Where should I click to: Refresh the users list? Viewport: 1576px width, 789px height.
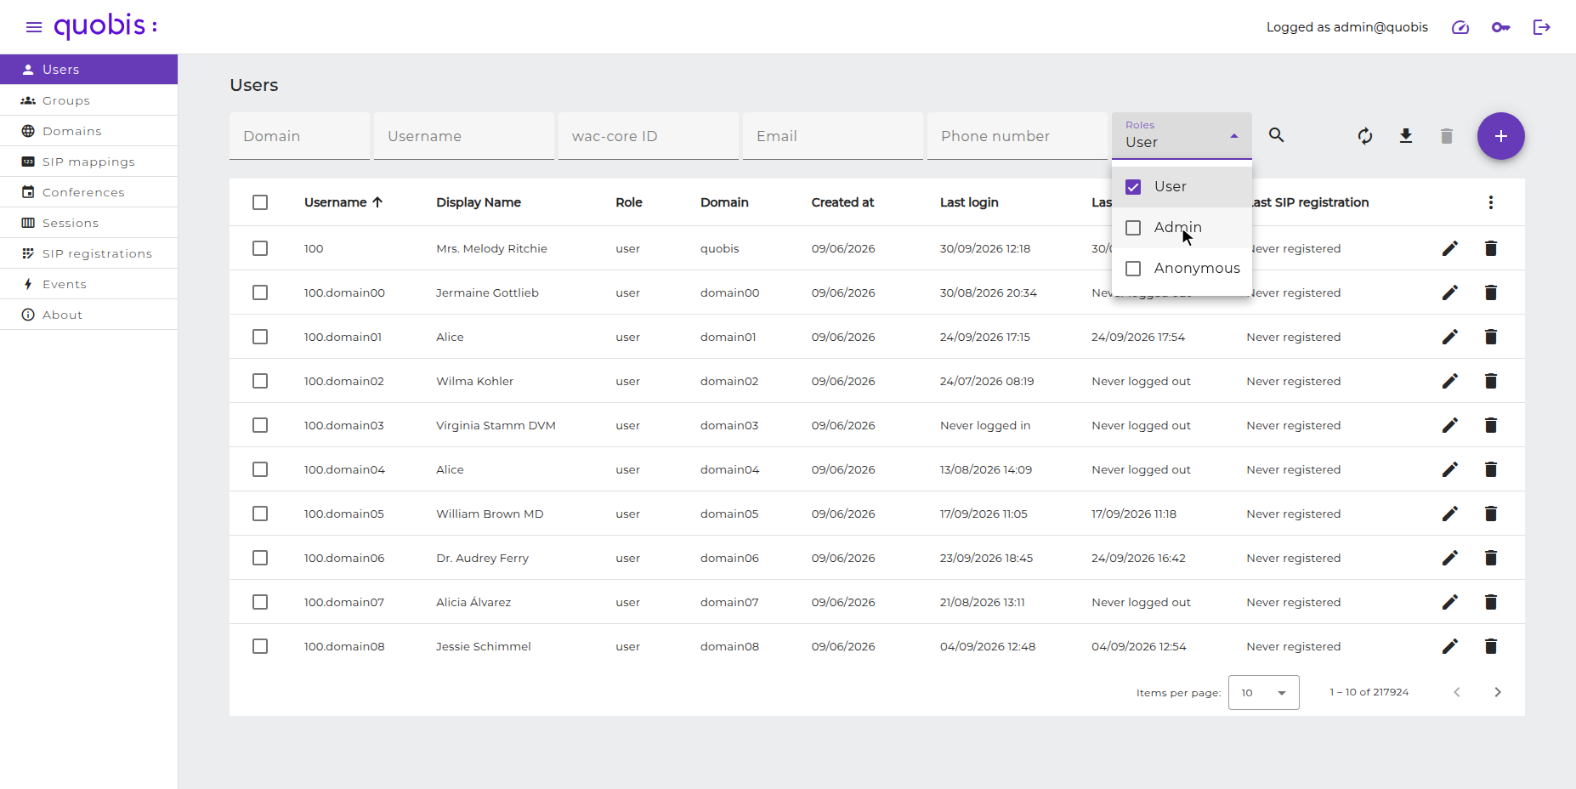coord(1365,136)
